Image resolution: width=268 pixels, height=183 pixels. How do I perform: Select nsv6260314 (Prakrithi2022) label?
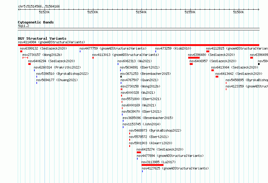[57, 67]
